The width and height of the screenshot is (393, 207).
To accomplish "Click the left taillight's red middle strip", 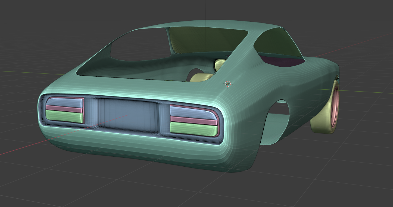I will pos(64,109).
